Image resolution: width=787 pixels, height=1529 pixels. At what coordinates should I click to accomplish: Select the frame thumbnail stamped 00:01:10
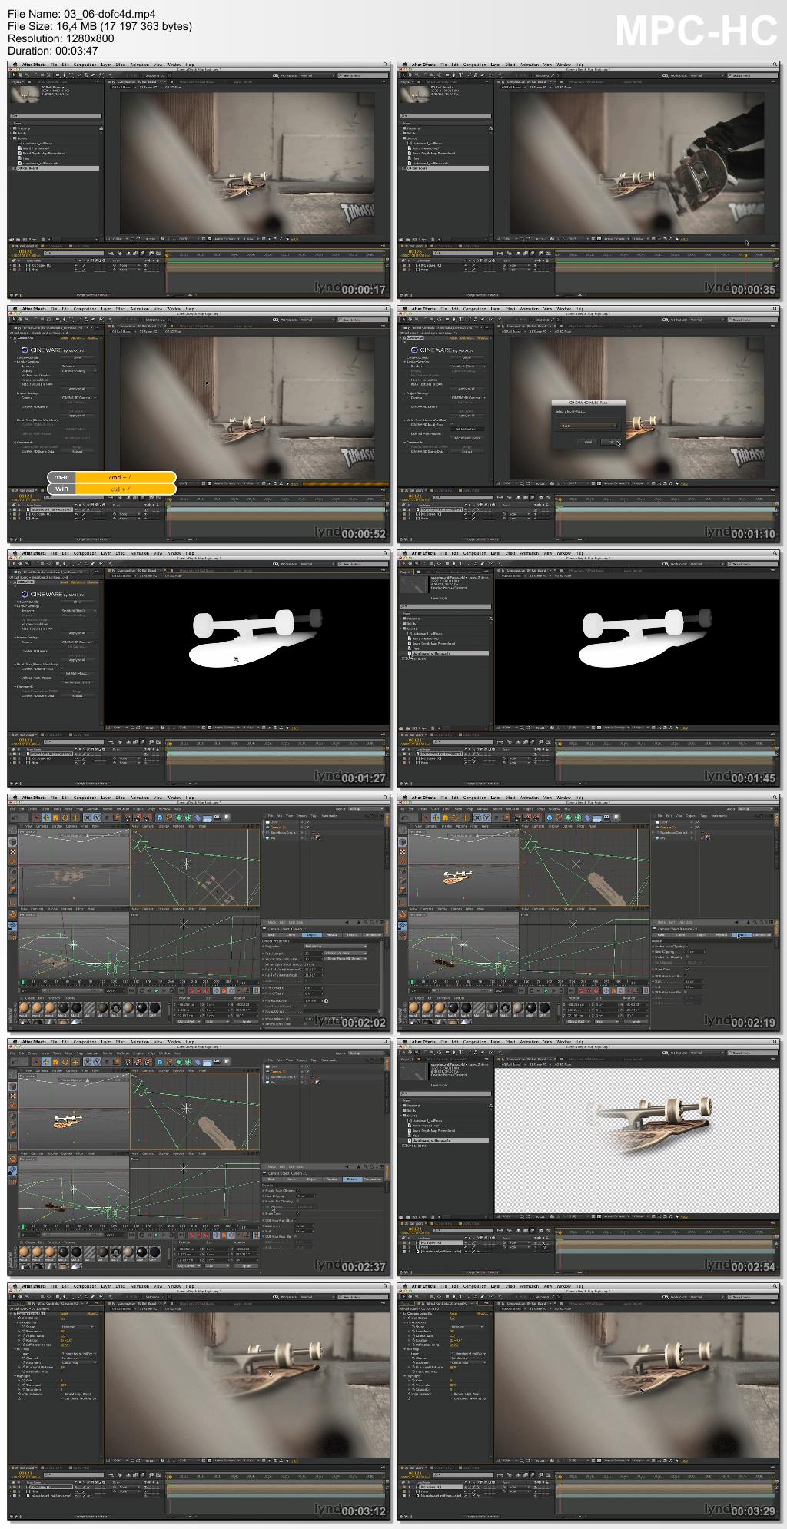pos(589,423)
